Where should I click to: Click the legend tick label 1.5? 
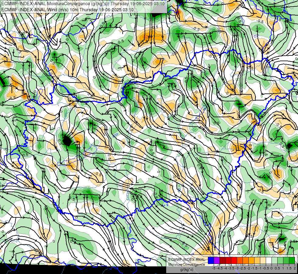tap(289, 268)
